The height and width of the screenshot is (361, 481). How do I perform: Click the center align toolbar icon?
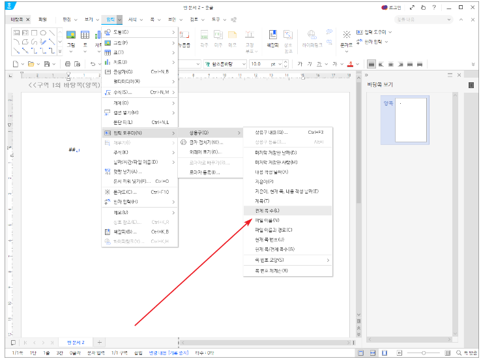click(391, 64)
